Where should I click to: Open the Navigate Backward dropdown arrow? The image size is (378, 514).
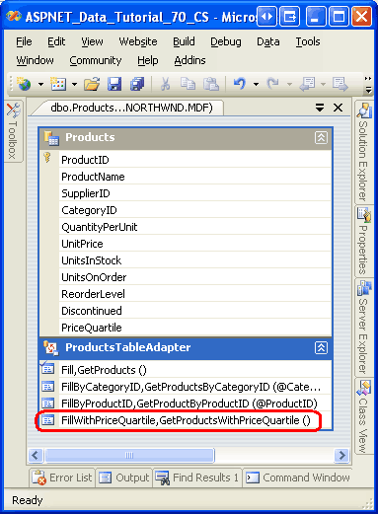[x=323, y=85]
